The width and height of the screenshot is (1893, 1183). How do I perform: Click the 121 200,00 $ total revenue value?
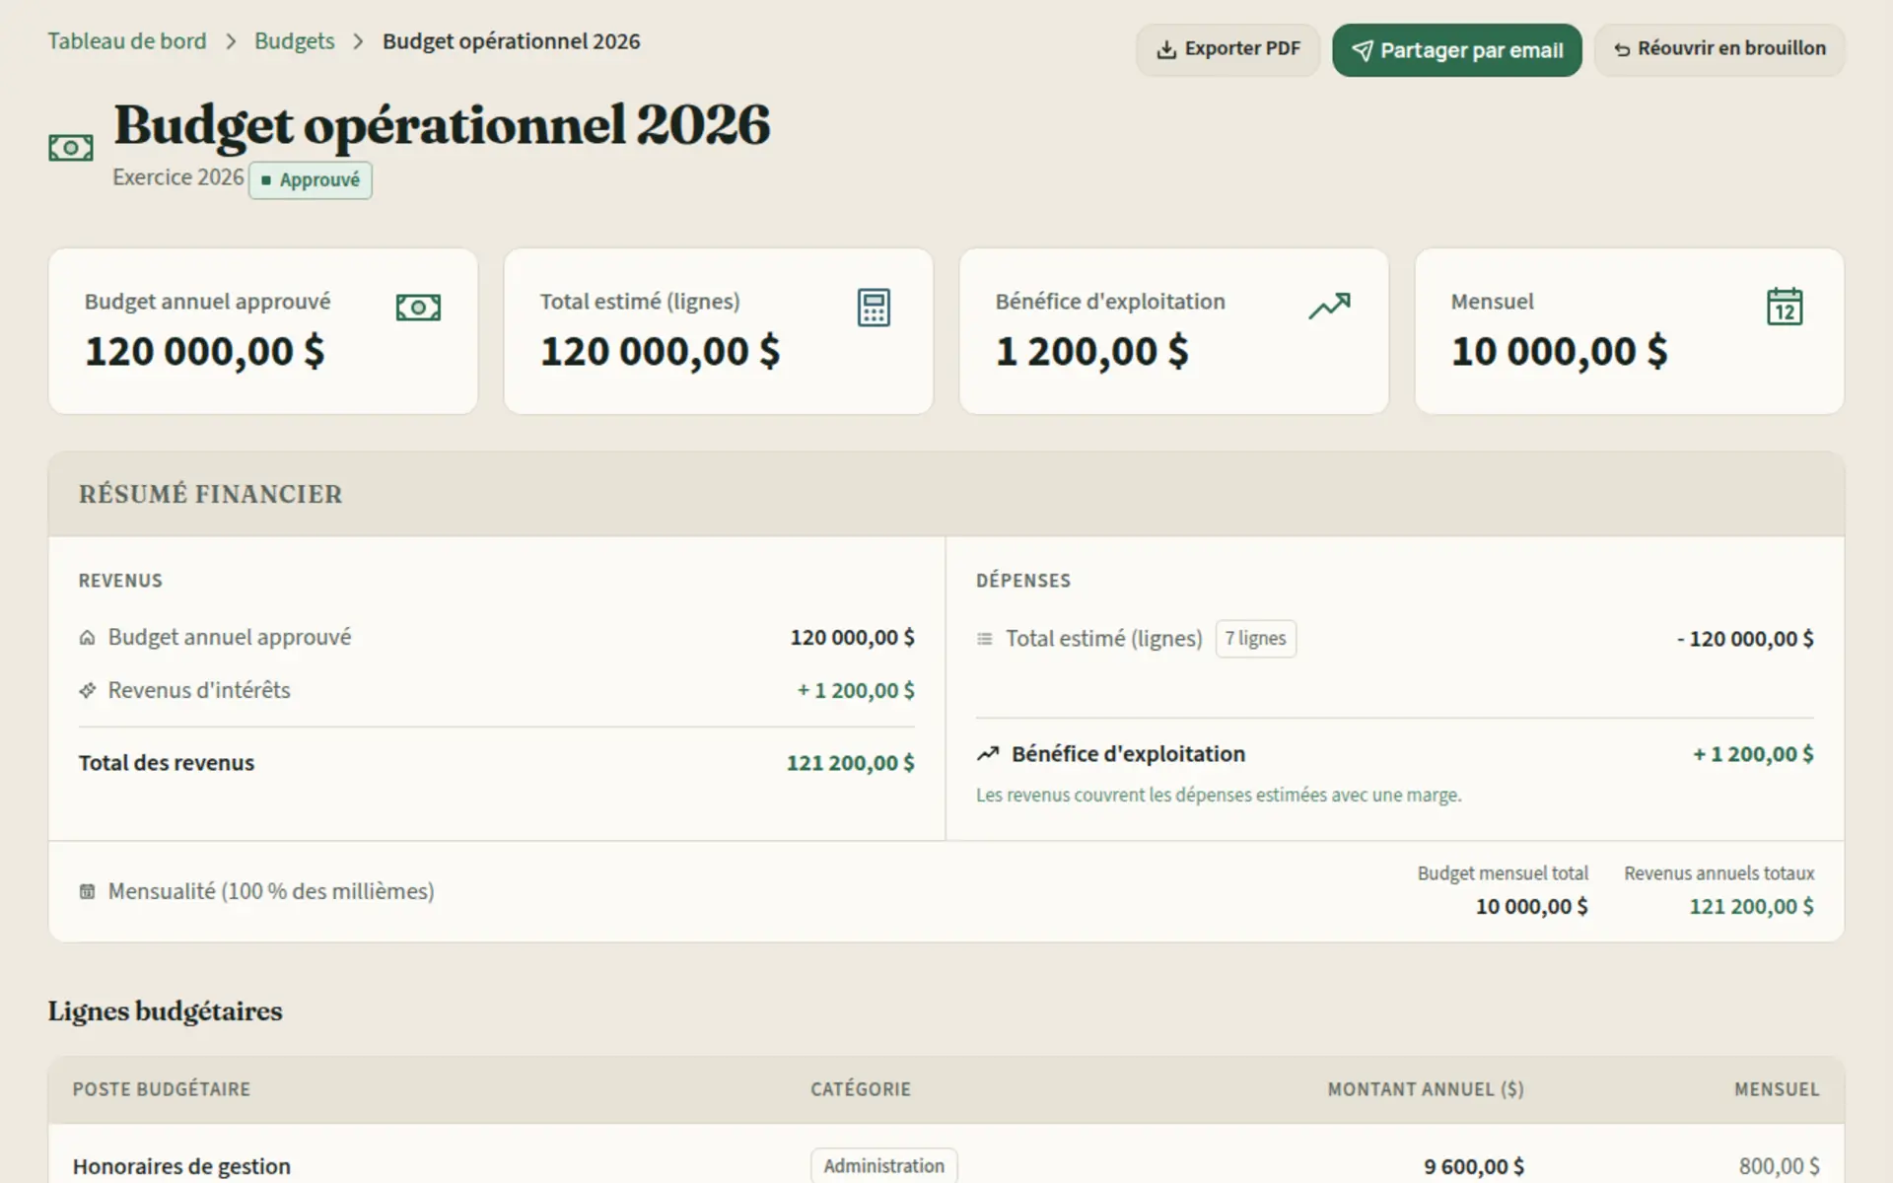point(850,763)
